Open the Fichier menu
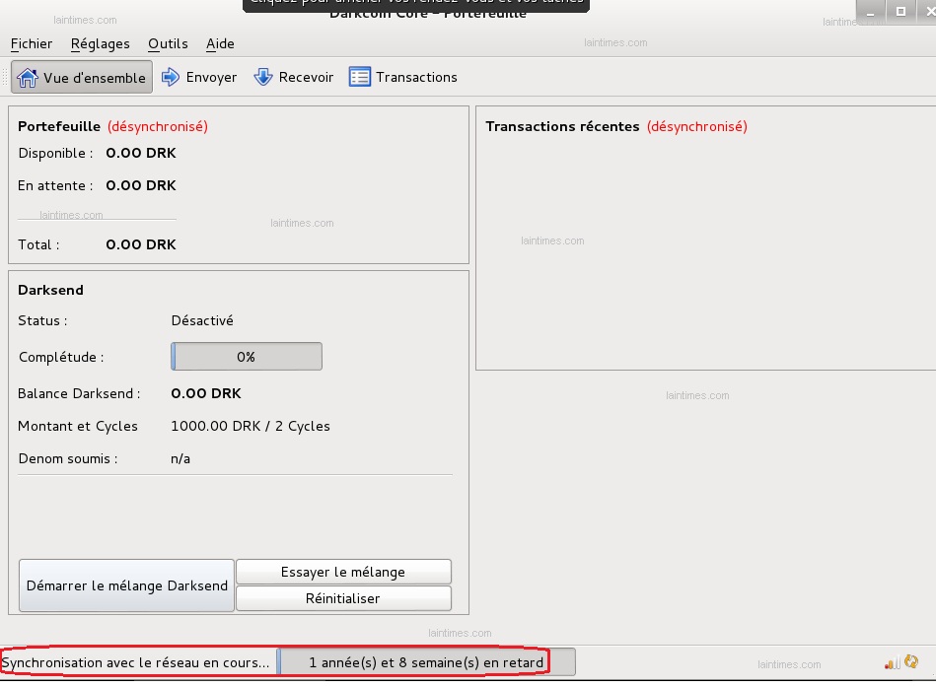Viewport: 936px width, 687px height. (x=32, y=43)
